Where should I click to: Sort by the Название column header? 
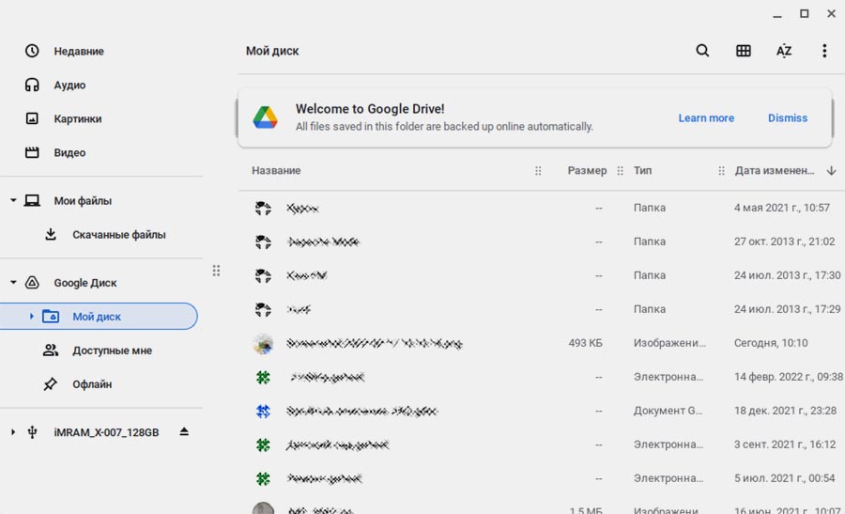pyautogui.click(x=276, y=170)
